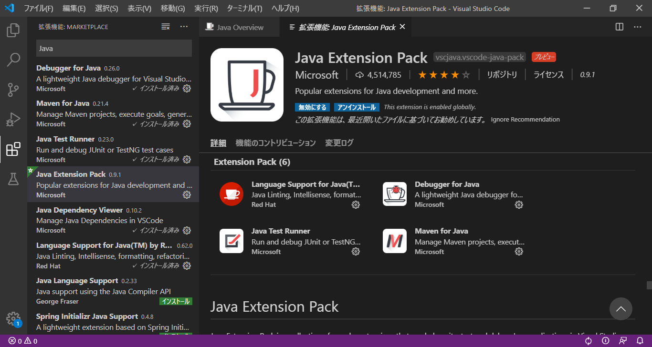Click the sync icon in status bar
Image resolution: width=652 pixels, height=347 pixels.
point(589,341)
